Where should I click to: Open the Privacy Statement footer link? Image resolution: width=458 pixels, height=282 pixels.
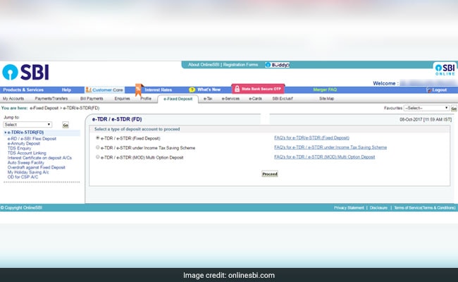(x=349, y=208)
